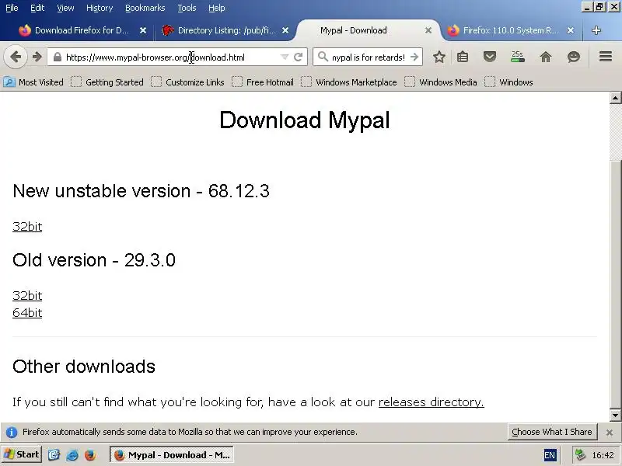Close the Firefox 110.0 System tab
This screenshot has width=622, height=466.
pos(571,30)
